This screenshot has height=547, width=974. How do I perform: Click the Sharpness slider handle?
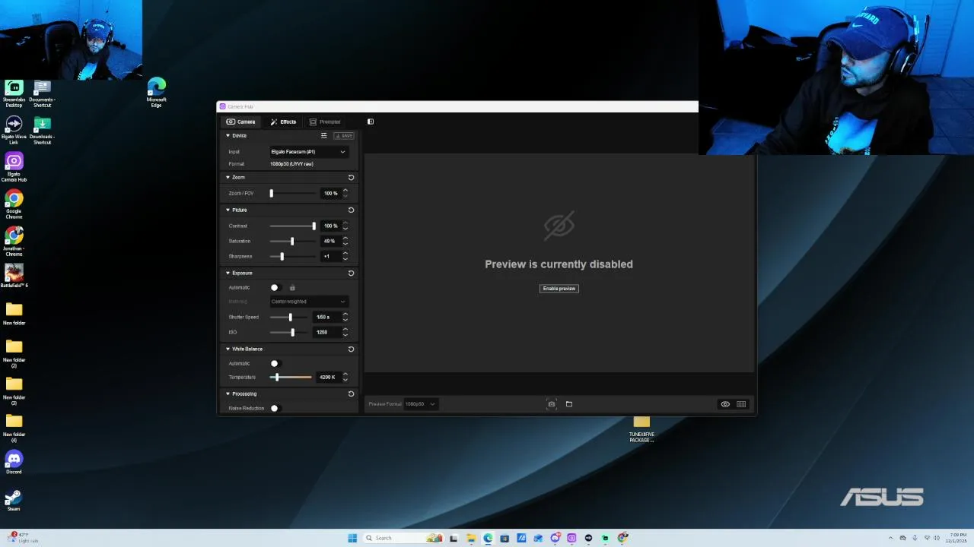282,257
